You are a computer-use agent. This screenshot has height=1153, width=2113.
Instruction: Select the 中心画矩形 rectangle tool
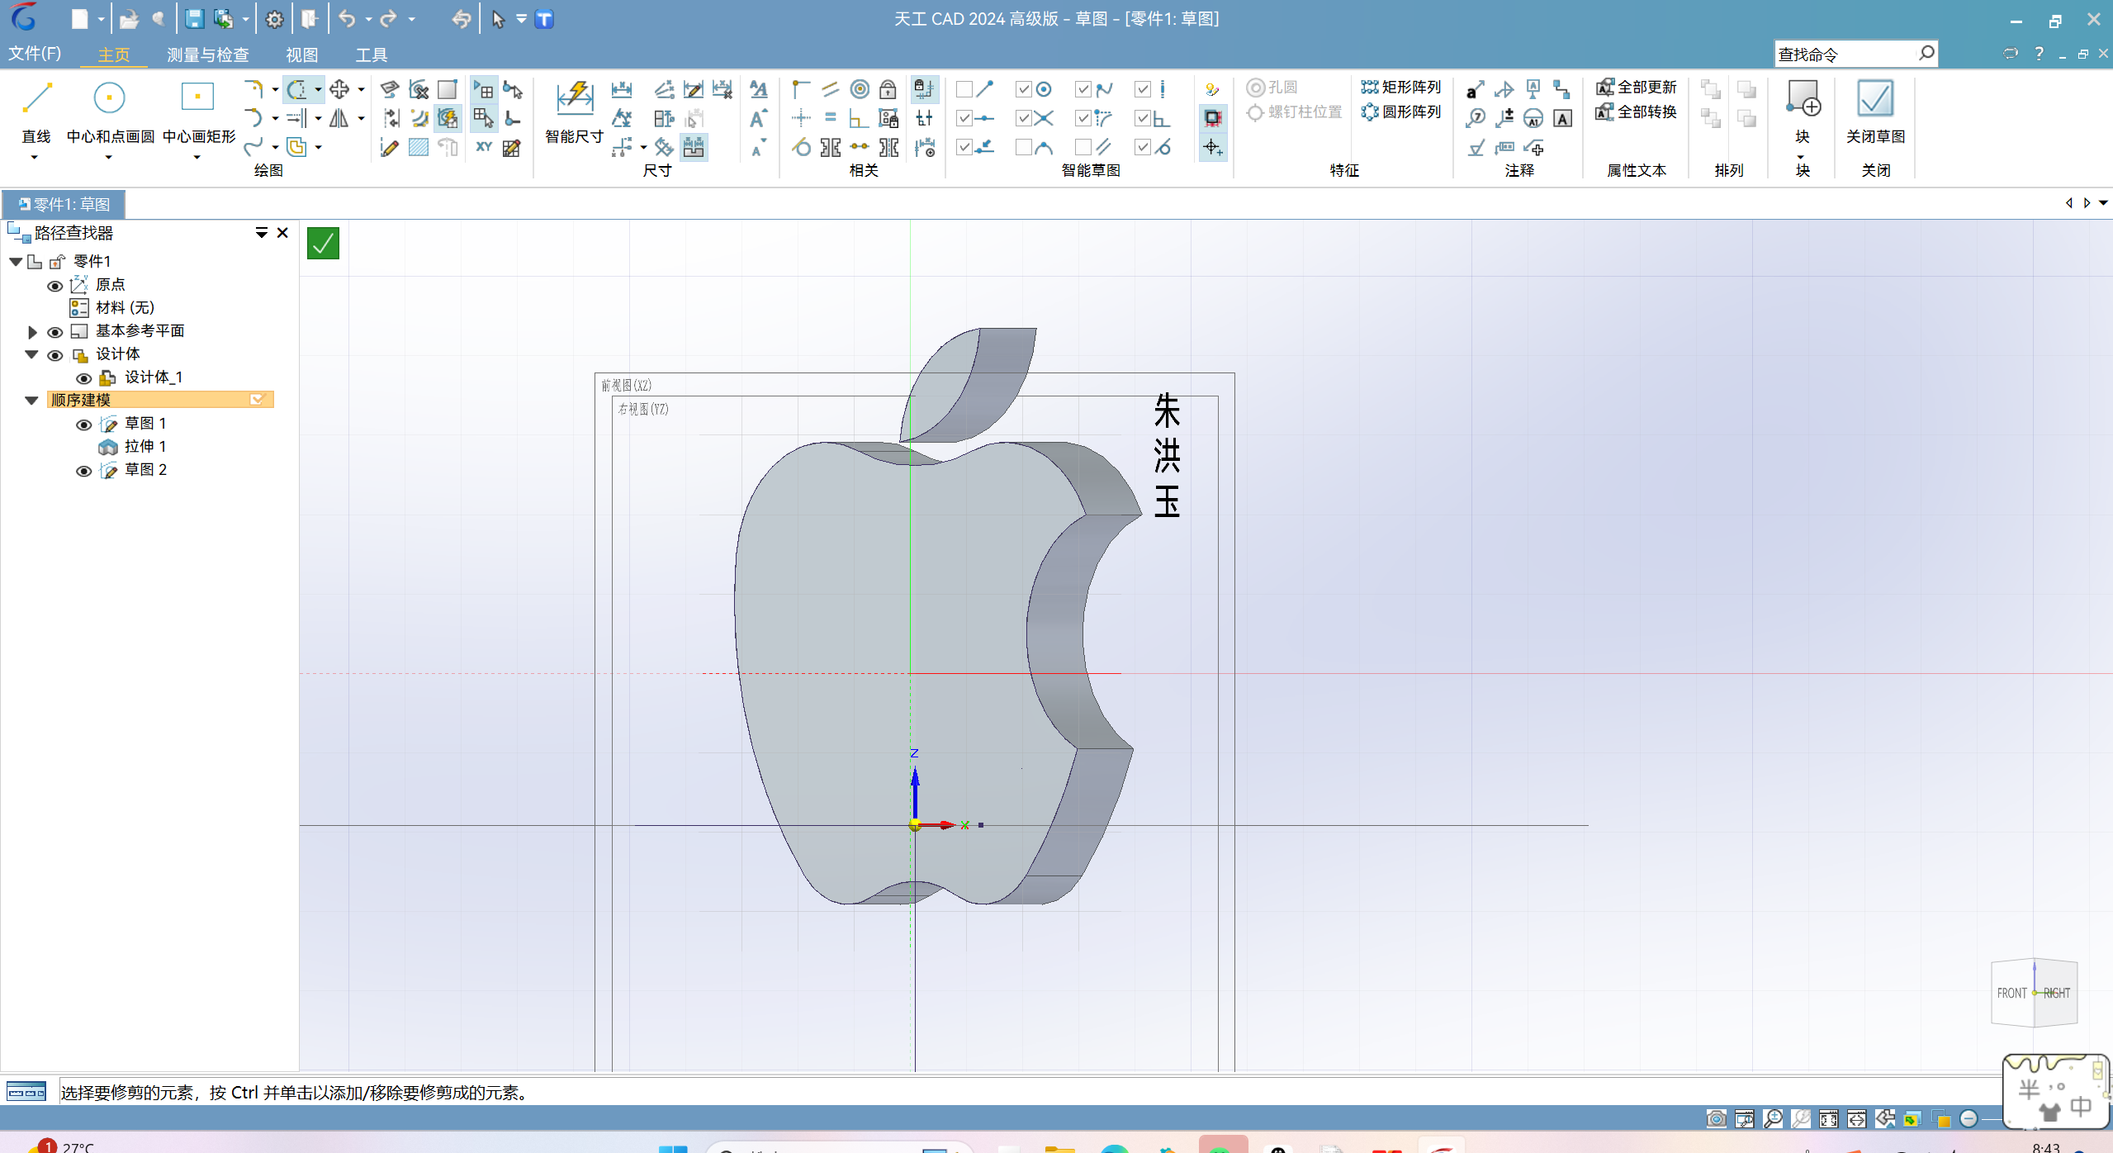(x=198, y=113)
